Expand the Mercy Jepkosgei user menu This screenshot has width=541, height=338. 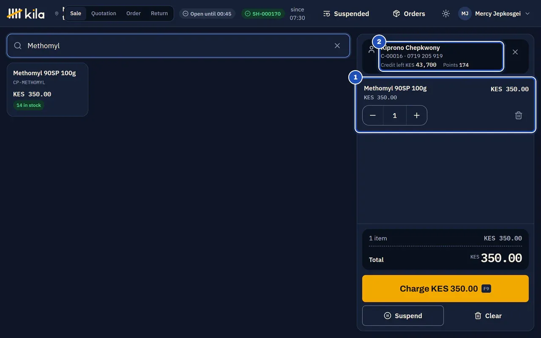495,14
